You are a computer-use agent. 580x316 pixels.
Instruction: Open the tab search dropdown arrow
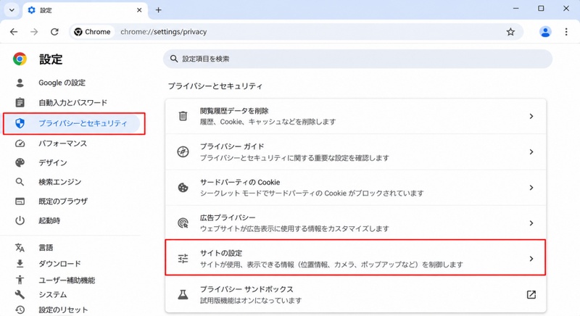[12, 10]
